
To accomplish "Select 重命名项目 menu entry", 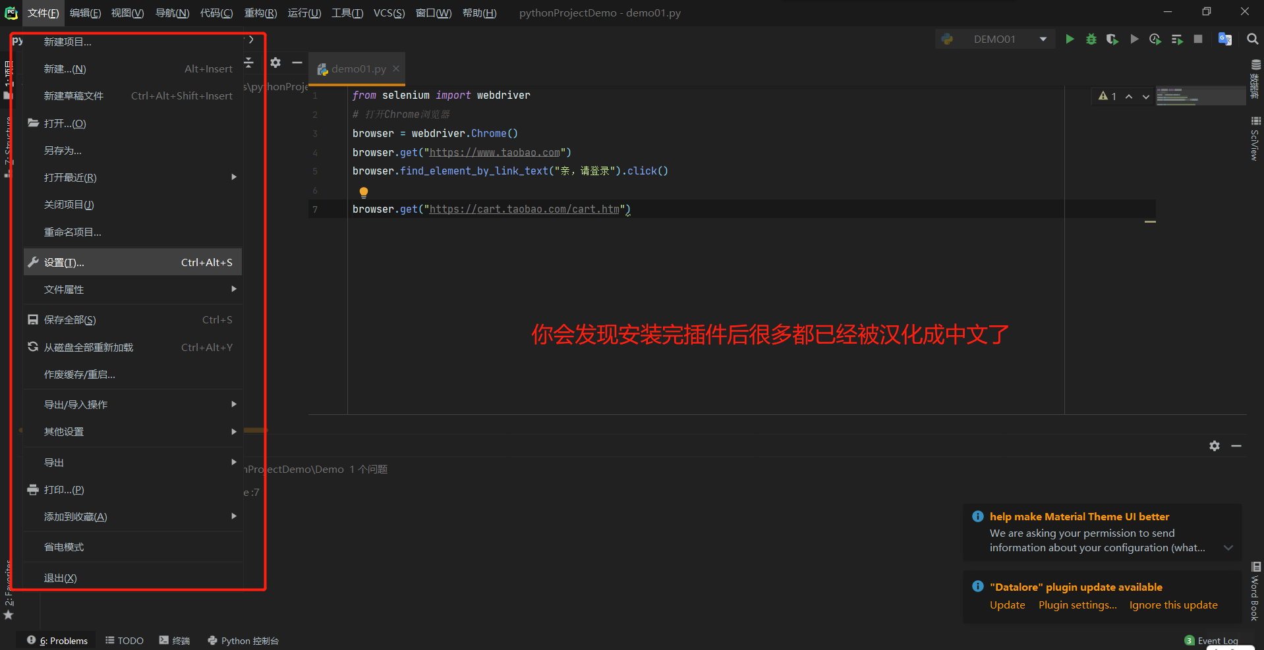I will tap(133, 232).
